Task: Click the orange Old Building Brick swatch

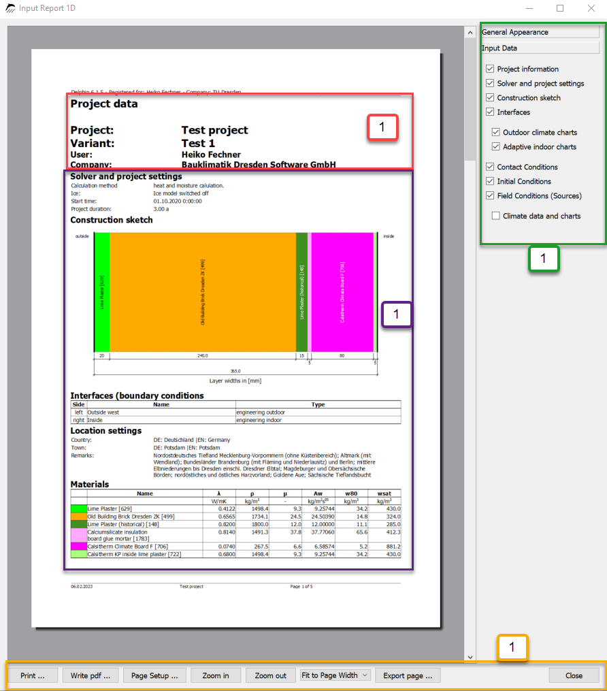Action: (x=79, y=517)
